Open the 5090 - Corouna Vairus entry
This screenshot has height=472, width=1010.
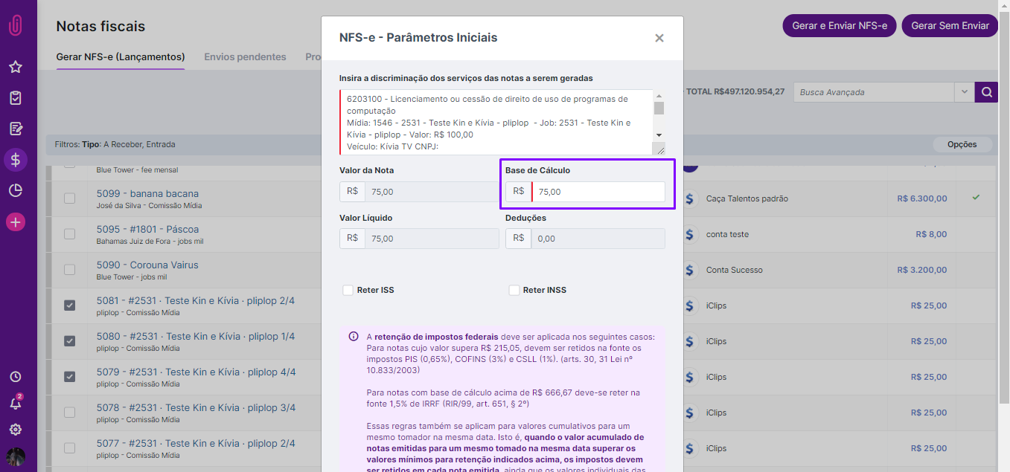[x=147, y=265]
